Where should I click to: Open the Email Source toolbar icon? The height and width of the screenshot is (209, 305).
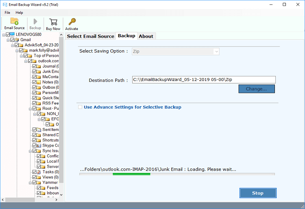click(14, 21)
